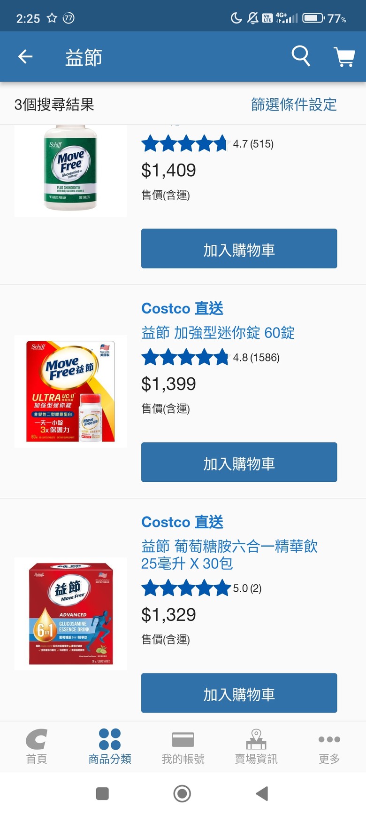
Task: Open 益節 加強型迷你錠 60錠 product link
Action: pyautogui.click(x=218, y=333)
